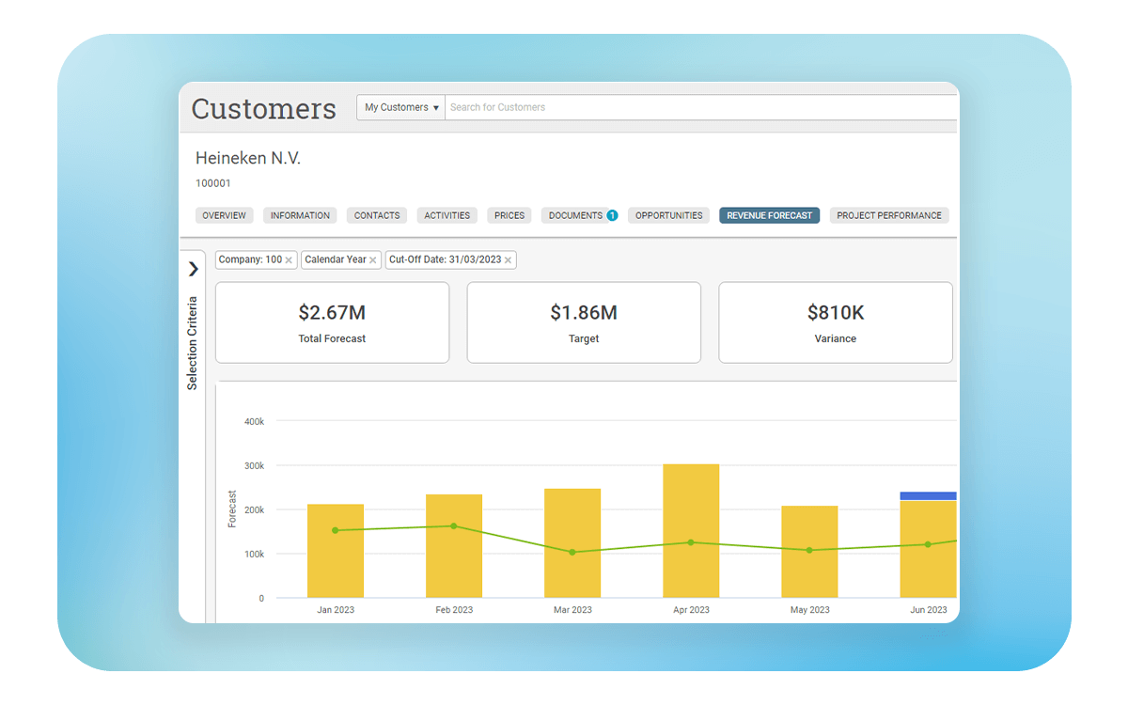Click the Documents notification badge

[x=612, y=215]
